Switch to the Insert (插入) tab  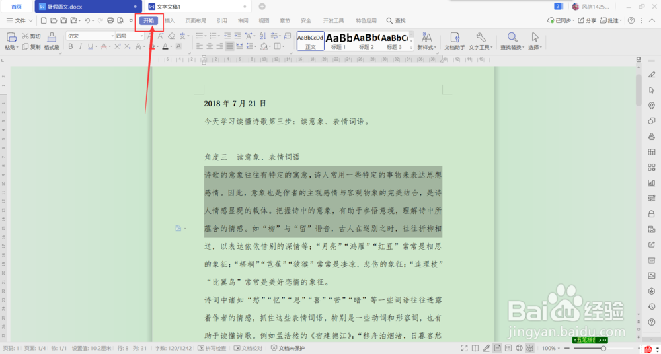[169, 20]
